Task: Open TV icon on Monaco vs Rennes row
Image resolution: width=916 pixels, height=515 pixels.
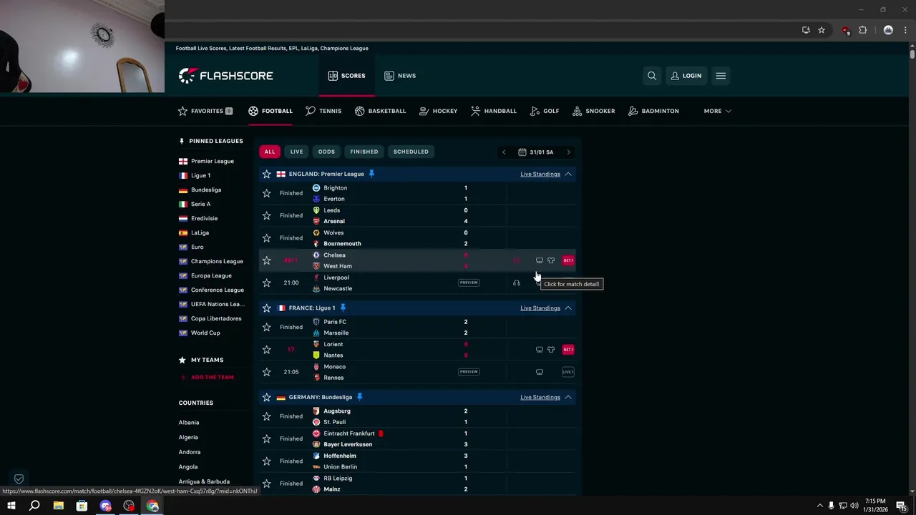Action: (x=540, y=372)
